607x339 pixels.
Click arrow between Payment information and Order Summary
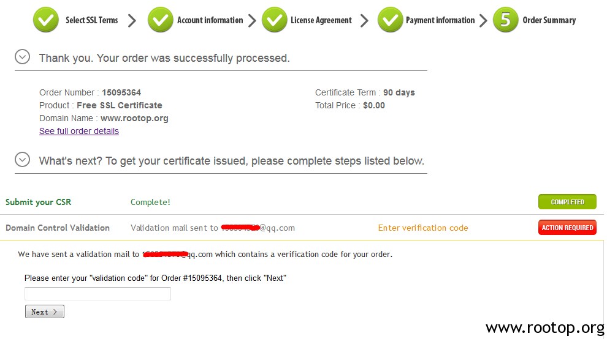[x=483, y=20]
